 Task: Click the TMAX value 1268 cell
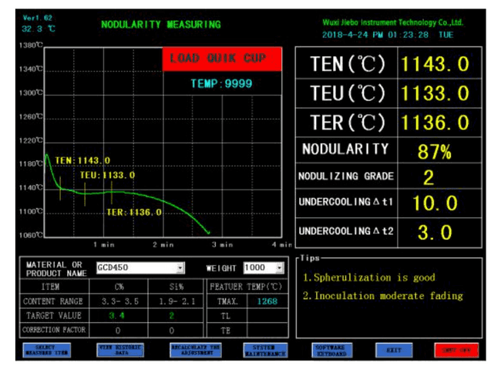pyautogui.click(x=267, y=301)
